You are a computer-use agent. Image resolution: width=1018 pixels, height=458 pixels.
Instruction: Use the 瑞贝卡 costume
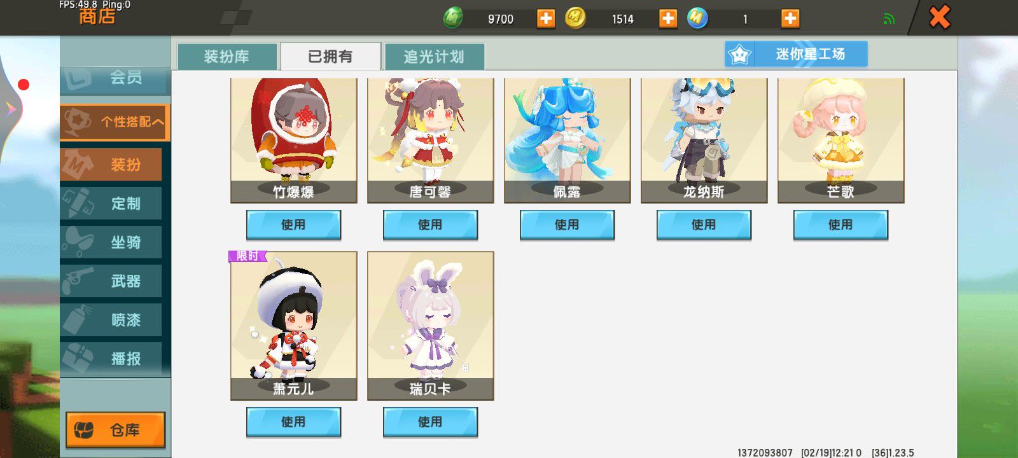coord(430,422)
